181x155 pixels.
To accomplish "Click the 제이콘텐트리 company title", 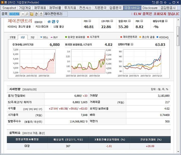I will click(x=20, y=21).
